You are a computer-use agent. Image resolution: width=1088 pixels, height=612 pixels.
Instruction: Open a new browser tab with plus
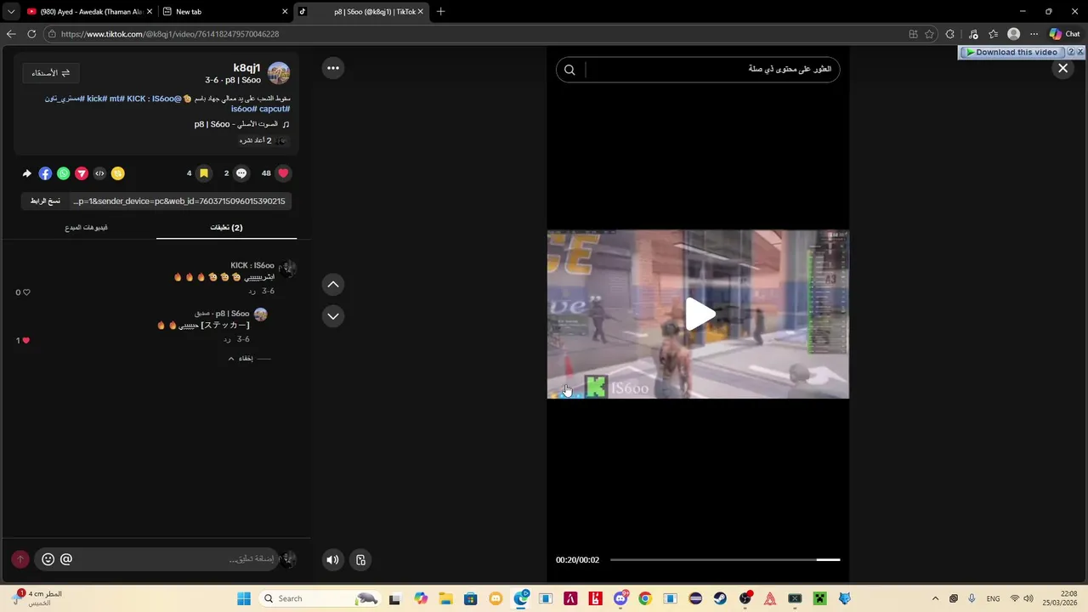click(x=440, y=12)
